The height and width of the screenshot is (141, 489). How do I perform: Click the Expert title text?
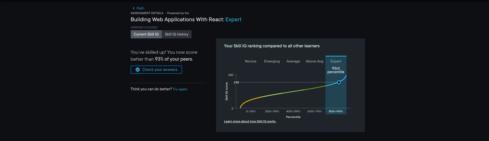(x=233, y=19)
